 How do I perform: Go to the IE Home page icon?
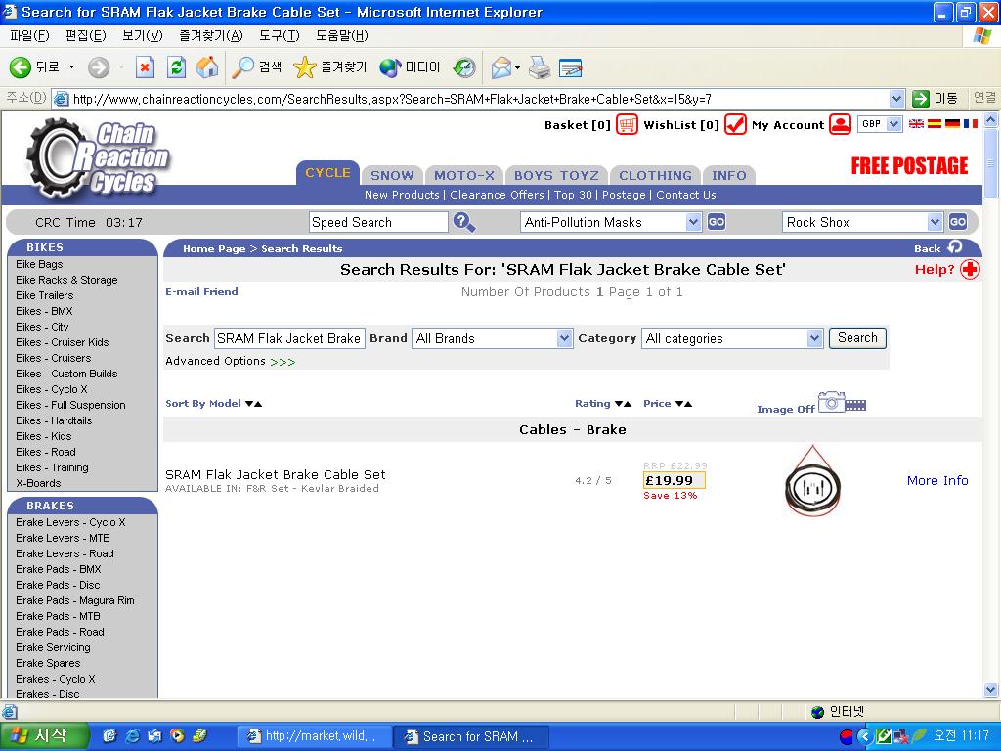[x=207, y=67]
